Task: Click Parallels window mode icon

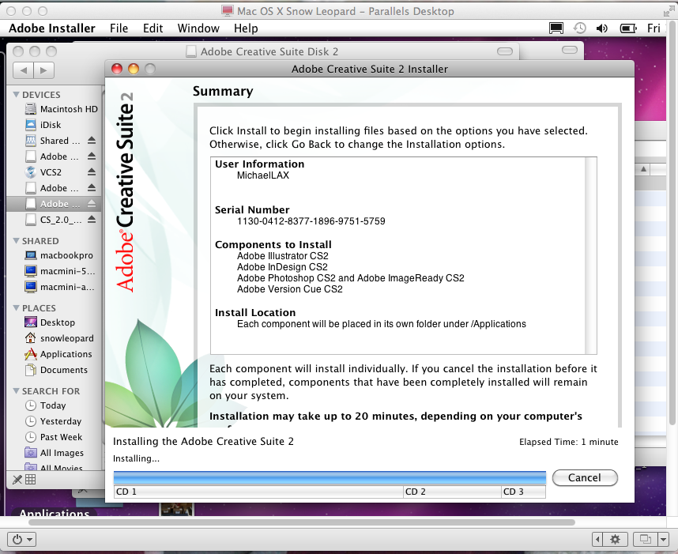Action: (x=645, y=539)
